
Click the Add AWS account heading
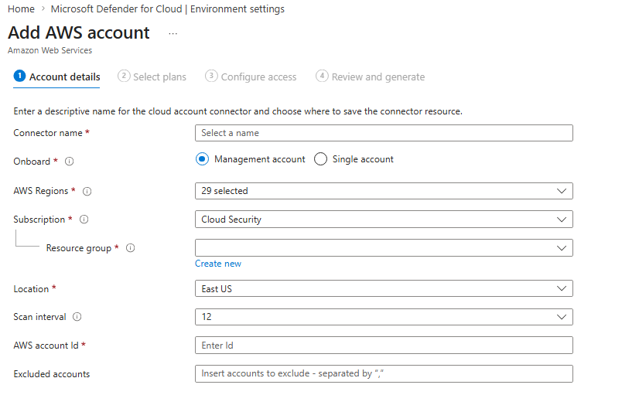(x=79, y=32)
